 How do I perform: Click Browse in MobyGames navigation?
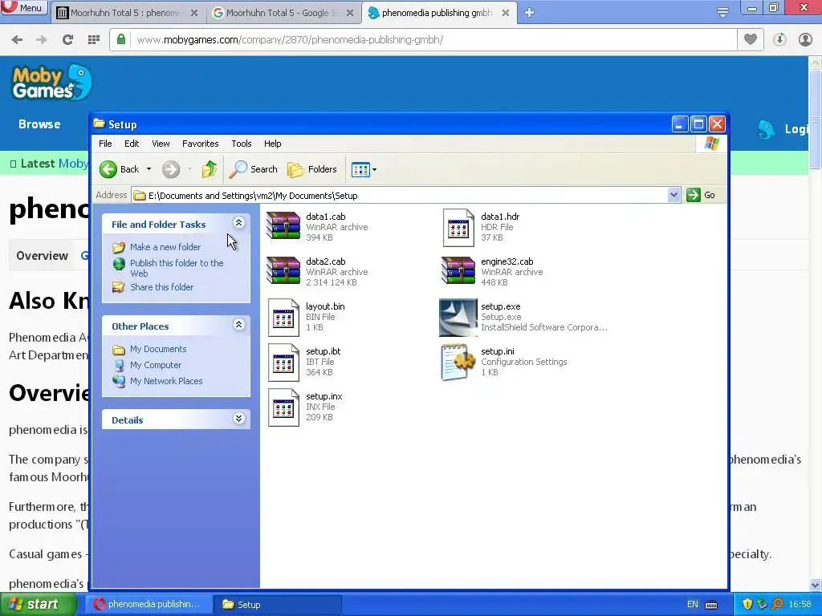pyautogui.click(x=39, y=124)
